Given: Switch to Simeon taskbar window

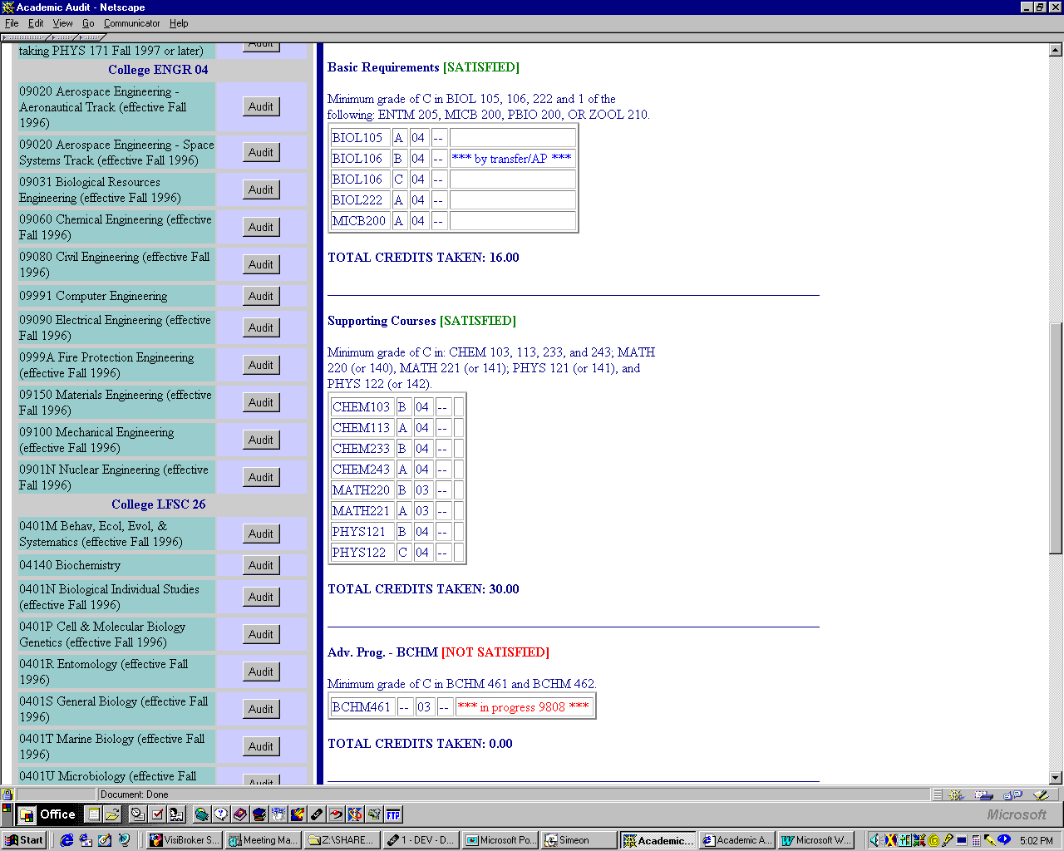Looking at the screenshot, I should tap(579, 840).
